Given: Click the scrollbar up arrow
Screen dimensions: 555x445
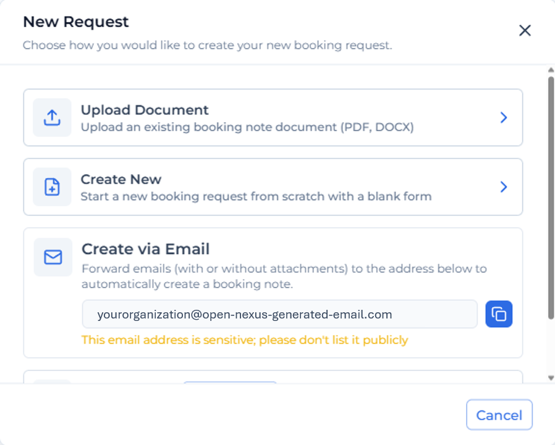Looking at the screenshot, I should tap(551, 70).
